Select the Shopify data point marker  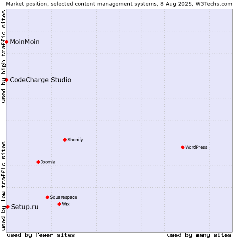65,140
